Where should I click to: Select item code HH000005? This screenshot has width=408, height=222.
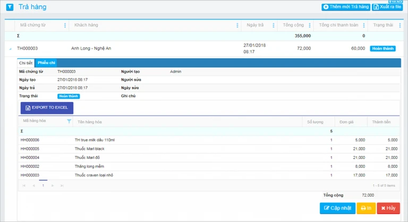point(30,149)
